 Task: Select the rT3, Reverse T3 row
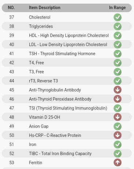click(67, 81)
